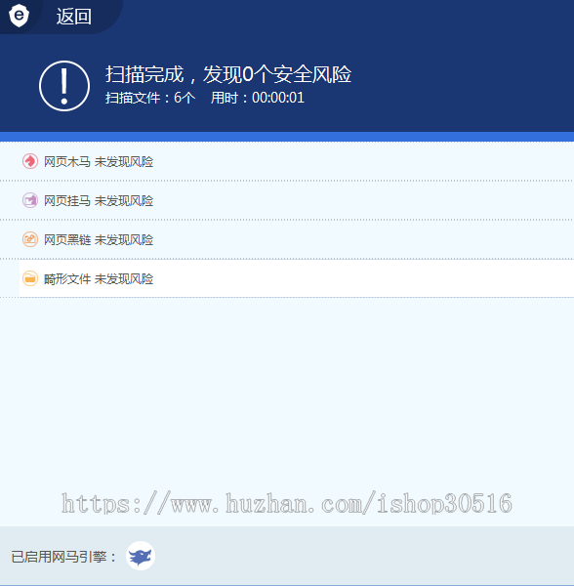Select the 网页挂马 未发现风险 row
574x586 pixels.
coord(287,200)
